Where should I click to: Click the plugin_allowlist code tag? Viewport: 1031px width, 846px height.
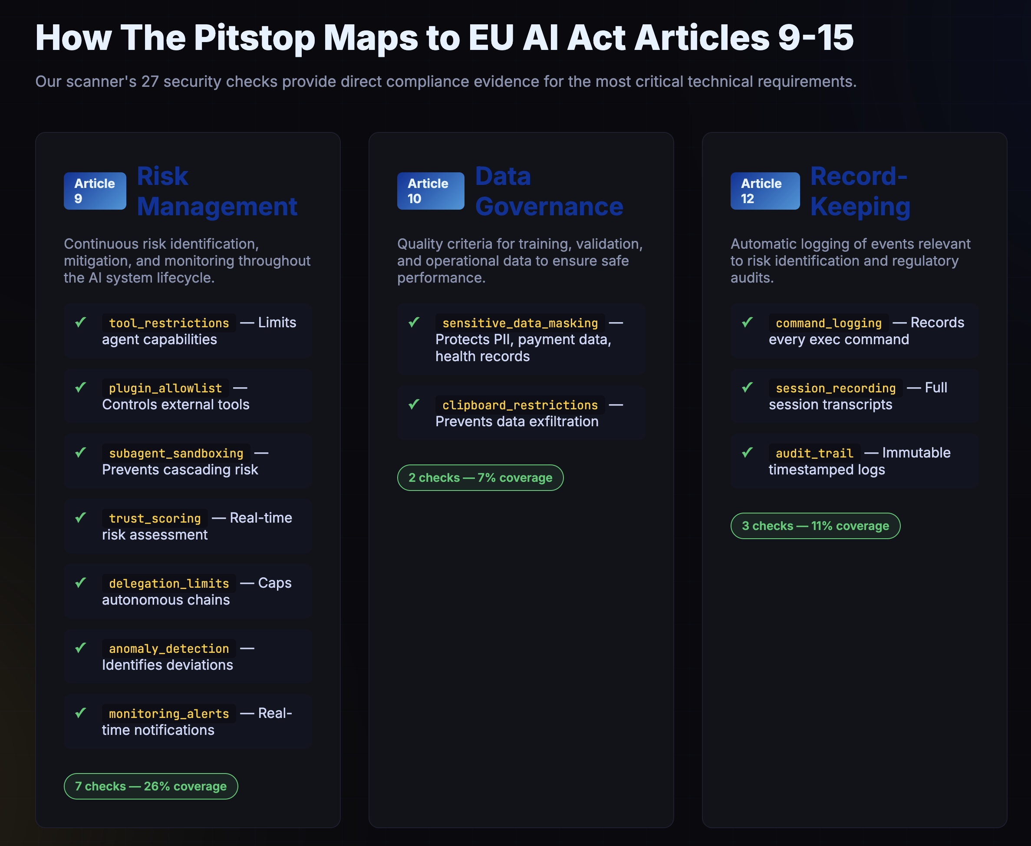point(165,388)
